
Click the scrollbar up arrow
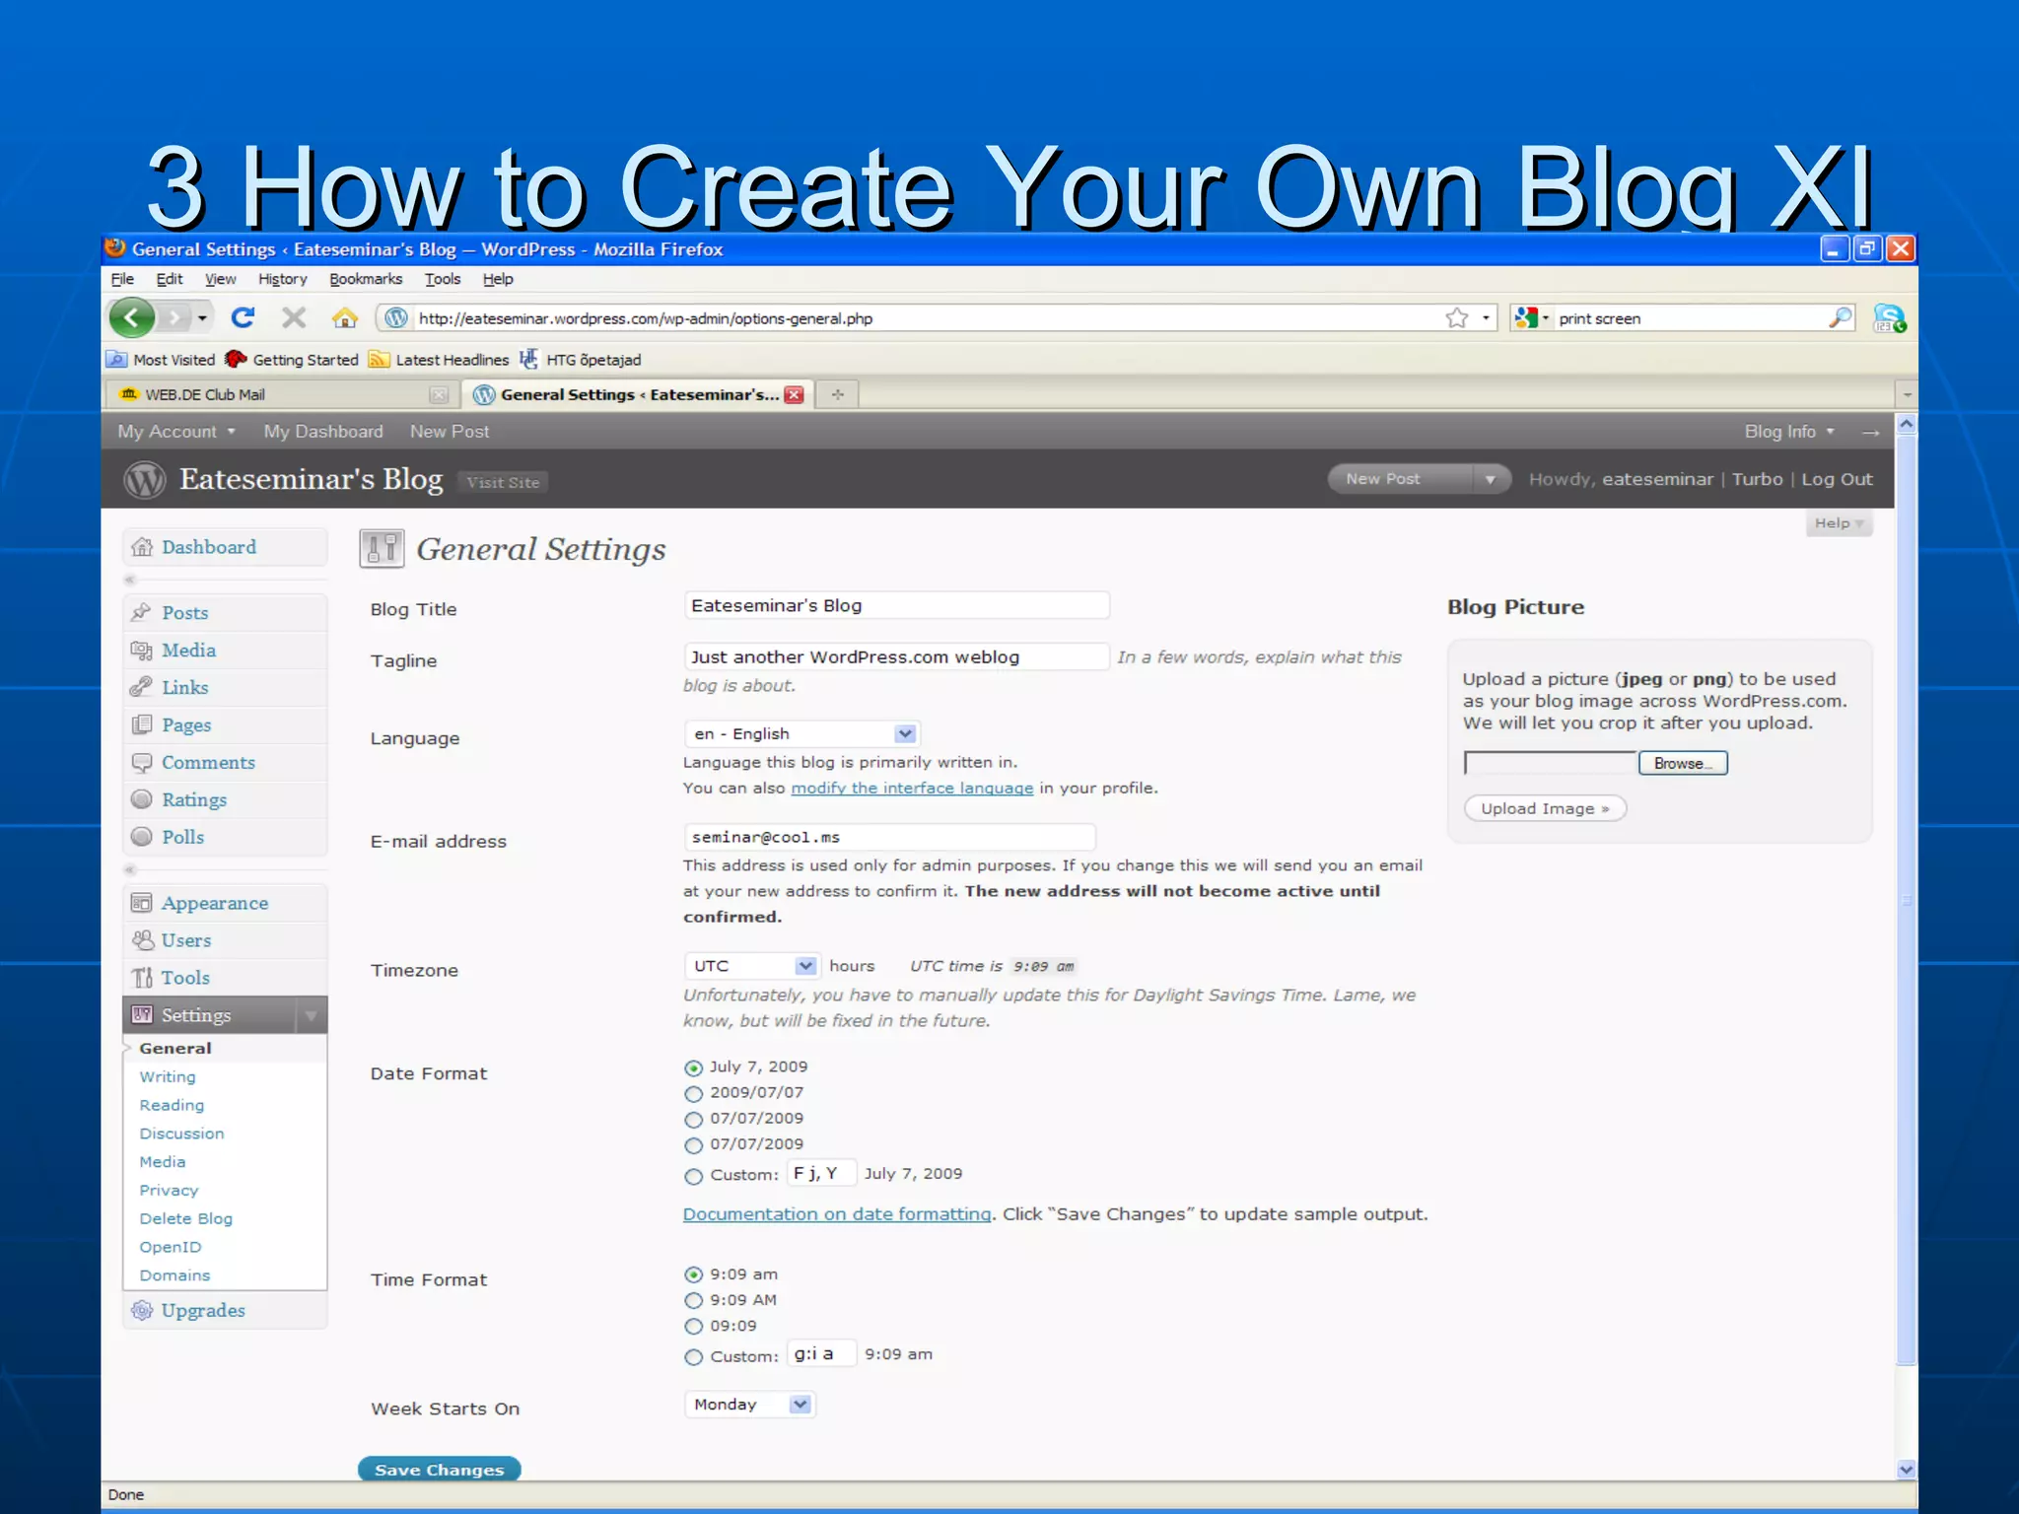click(1907, 425)
